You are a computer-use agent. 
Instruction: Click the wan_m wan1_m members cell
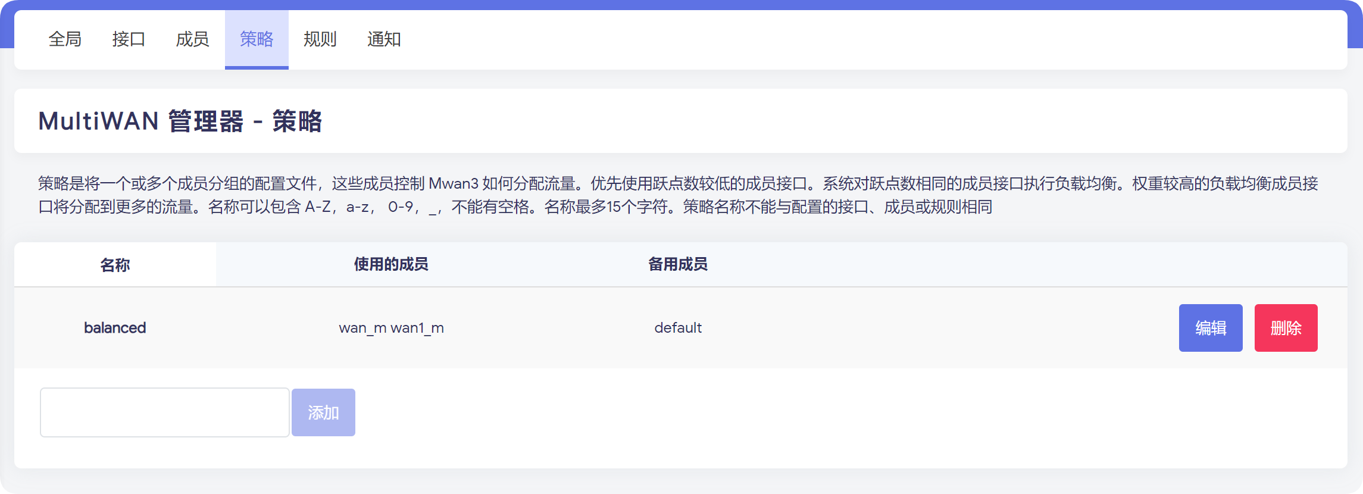391,328
